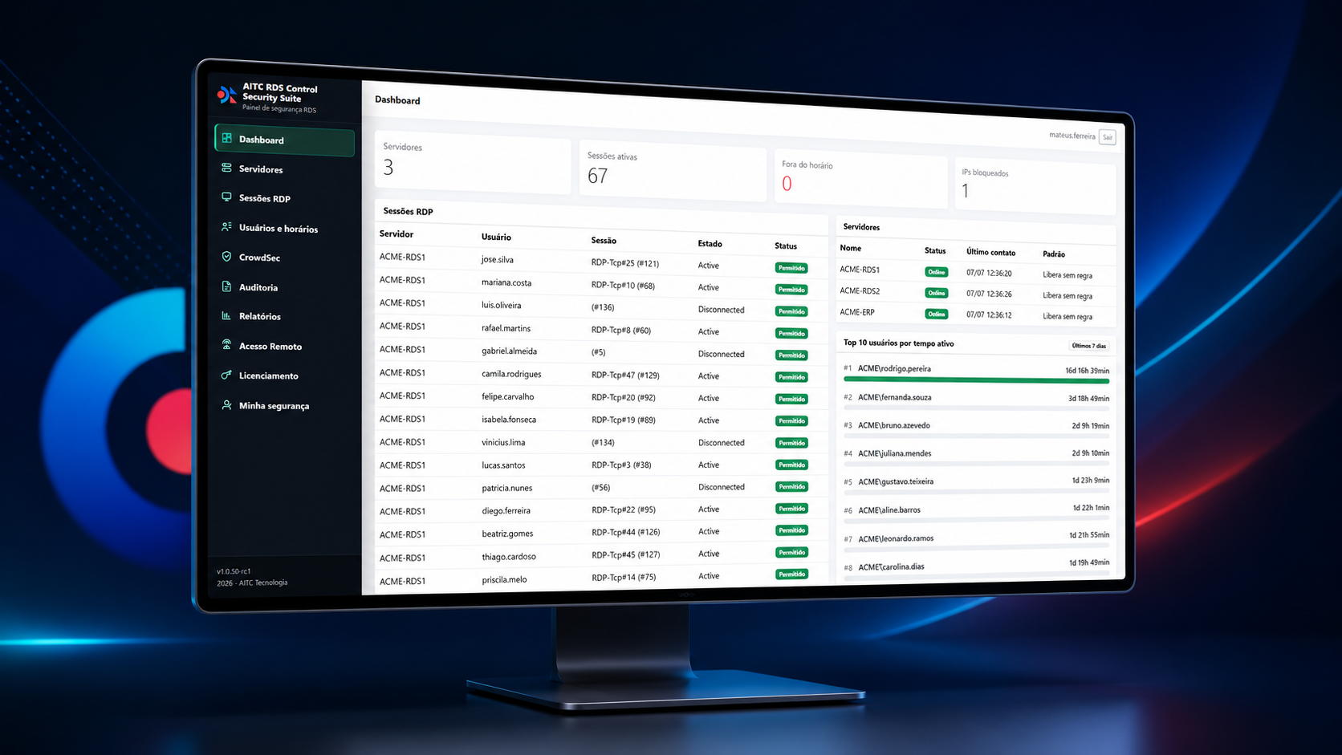The width and height of the screenshot is (1342, 755).
Task: Open Auditoria via its document icon
Action: pyautogui.click(x=226, y=286)
